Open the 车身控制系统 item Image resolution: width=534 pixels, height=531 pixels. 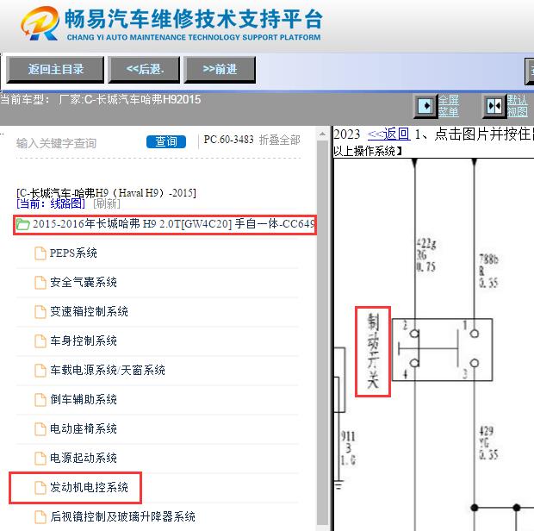[84, 340]
